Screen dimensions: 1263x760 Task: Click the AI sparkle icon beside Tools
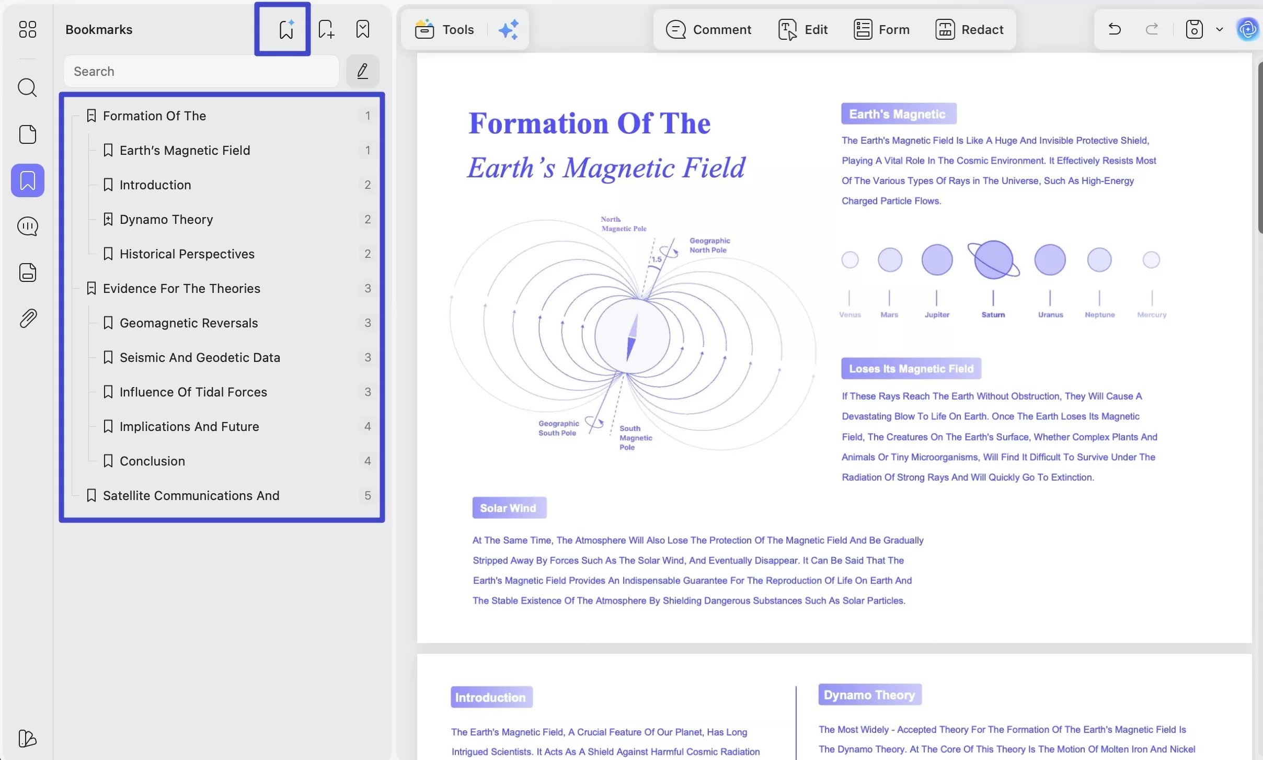(508, 29)
